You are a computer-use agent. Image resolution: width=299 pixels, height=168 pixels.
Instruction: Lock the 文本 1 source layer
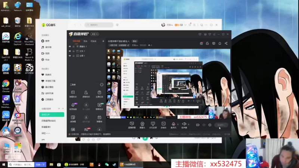(73, 51)
